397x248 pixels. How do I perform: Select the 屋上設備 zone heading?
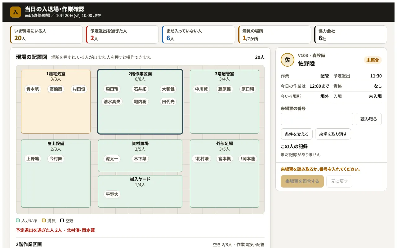click(56, 144)
